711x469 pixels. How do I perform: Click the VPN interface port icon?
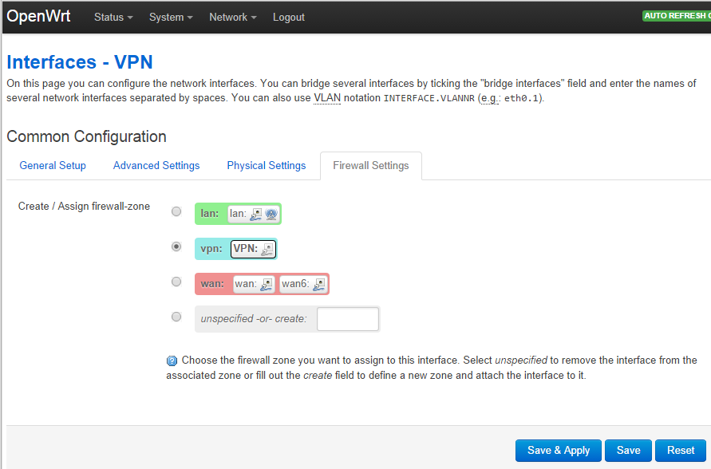pyautogui.click(x=267, y=250)
